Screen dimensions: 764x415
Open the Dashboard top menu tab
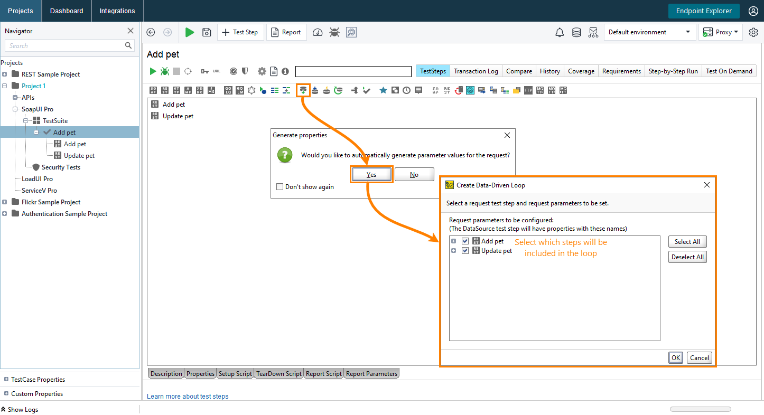coord(67,11)
